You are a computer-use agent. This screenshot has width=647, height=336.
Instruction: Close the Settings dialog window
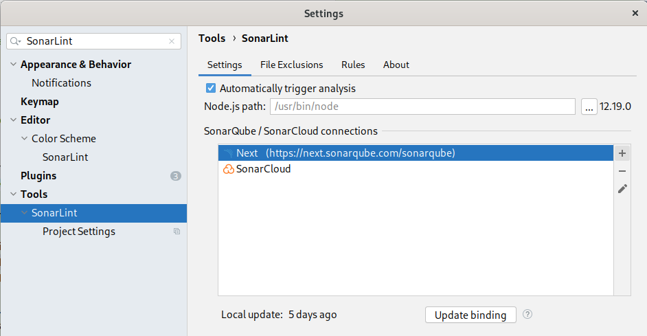coord(635,13)
